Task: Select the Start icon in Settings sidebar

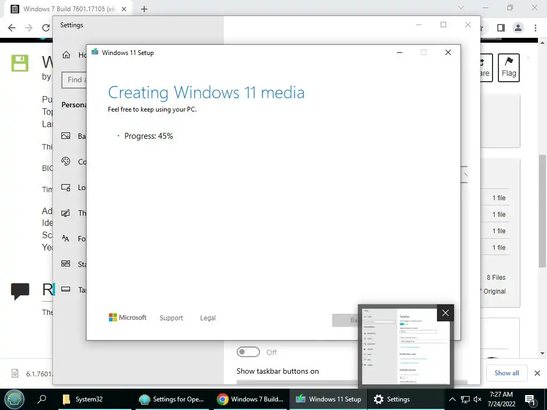Action: [x=66, y=264]
